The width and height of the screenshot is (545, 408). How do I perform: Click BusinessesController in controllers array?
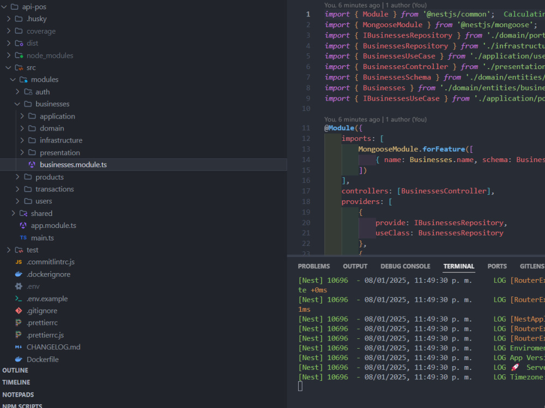tap(444, 191)
